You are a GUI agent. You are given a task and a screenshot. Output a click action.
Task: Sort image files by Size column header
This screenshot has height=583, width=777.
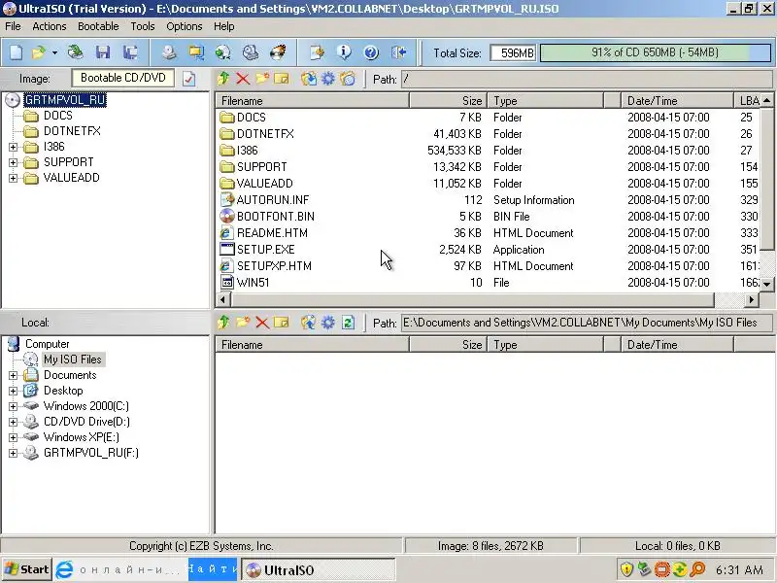coord(448,101)
